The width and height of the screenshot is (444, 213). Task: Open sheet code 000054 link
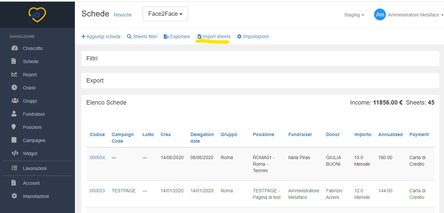[97, 157]
